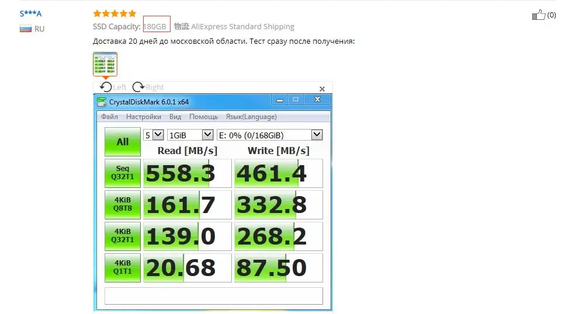
Task: Click the Write [MB/s] column header
Action: 279,151
